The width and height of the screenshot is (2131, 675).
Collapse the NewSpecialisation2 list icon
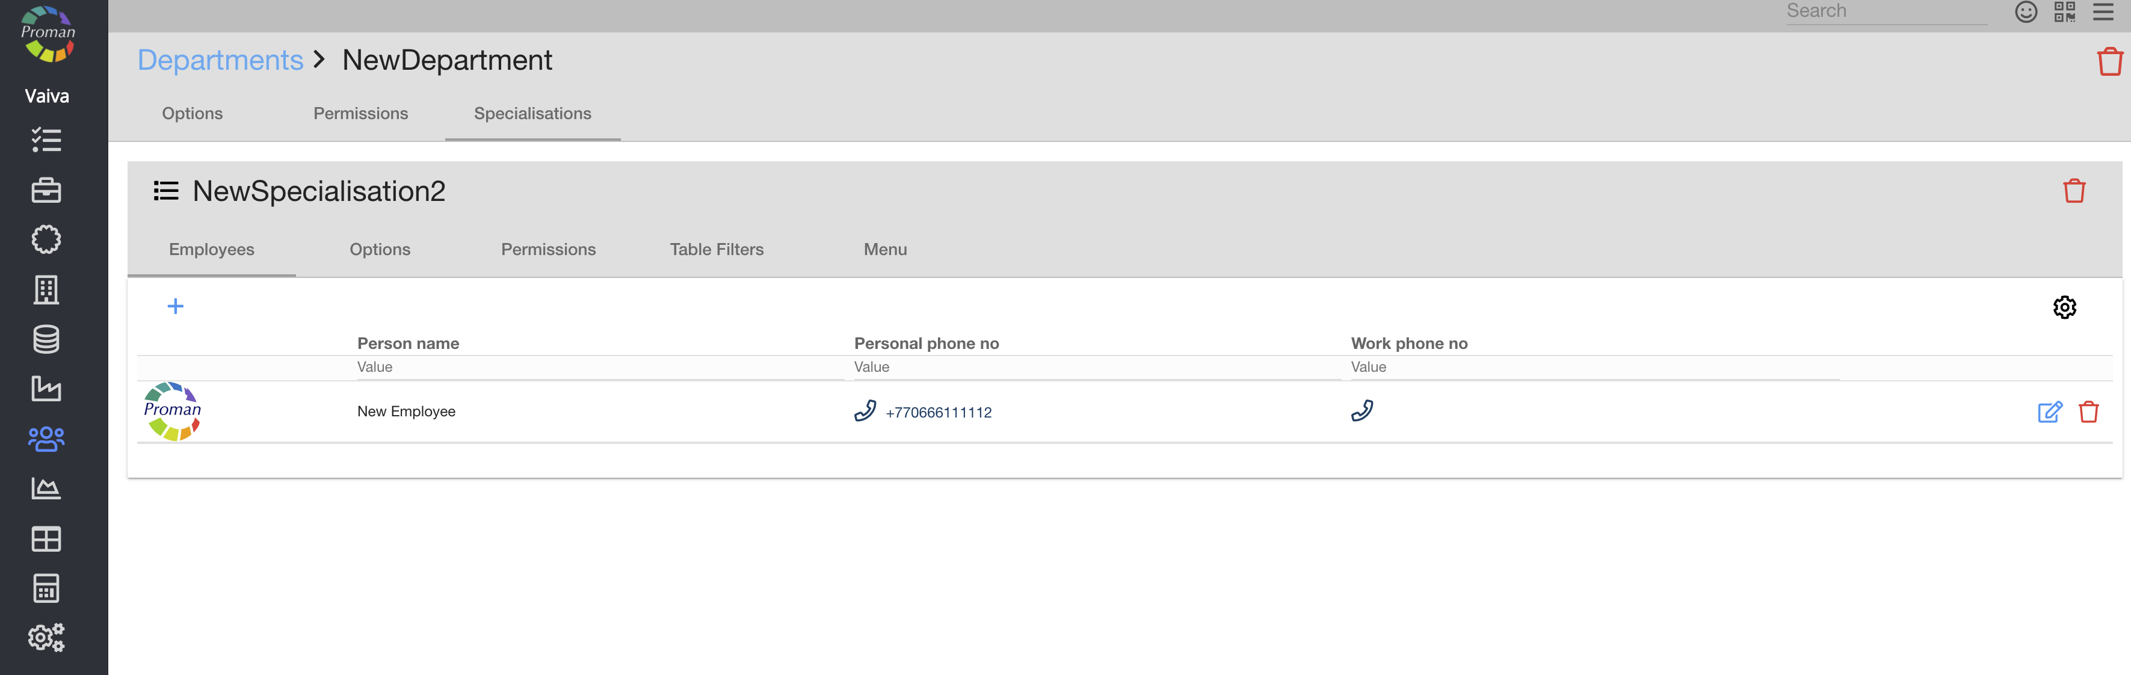click(x=166, y=191)
